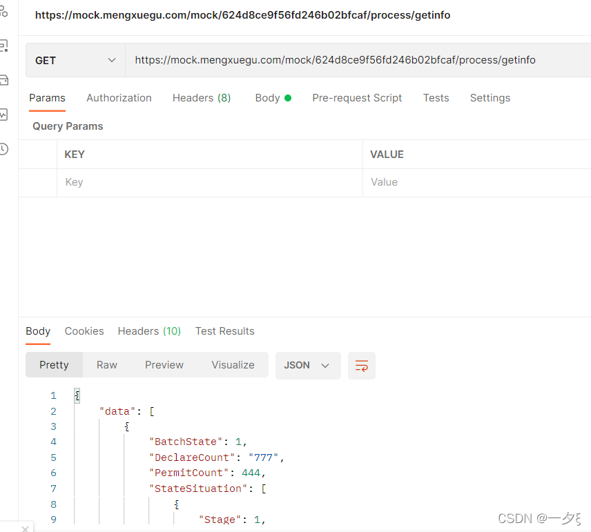
Task: Toggle line wrap icon in response
Action: [x=362, y=366]
